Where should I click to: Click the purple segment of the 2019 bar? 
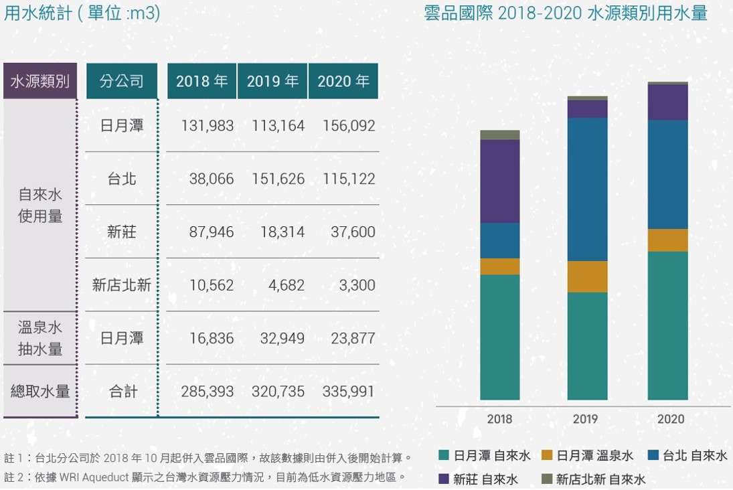[587, 109]
